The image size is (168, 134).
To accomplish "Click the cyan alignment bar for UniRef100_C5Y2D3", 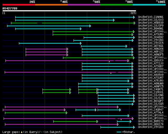I will (x=118, y=127).
